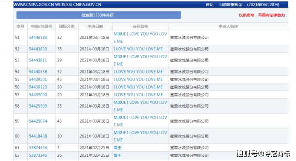Open trademark name in row 59
The image size is (296, 161).
[x=140, y=121]
